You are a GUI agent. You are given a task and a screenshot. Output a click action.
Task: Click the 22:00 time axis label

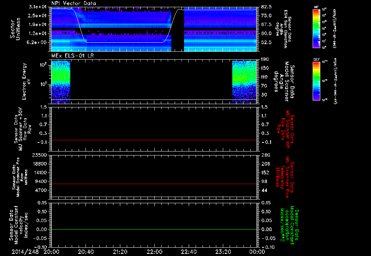pyautogui.click(x=154, y=252)
